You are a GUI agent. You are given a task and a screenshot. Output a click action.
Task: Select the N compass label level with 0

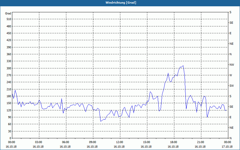pos(231,138)
